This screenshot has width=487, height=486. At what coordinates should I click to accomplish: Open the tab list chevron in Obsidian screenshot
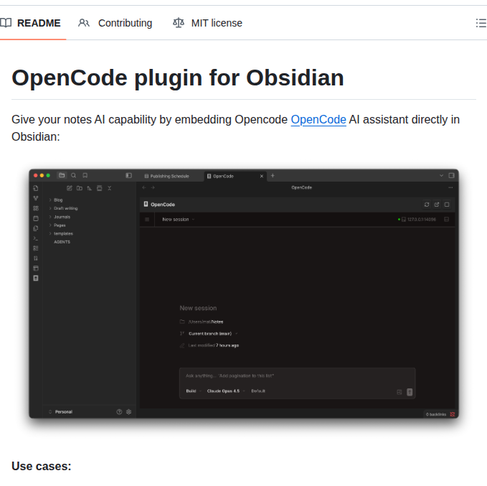[x=441, y=176]
